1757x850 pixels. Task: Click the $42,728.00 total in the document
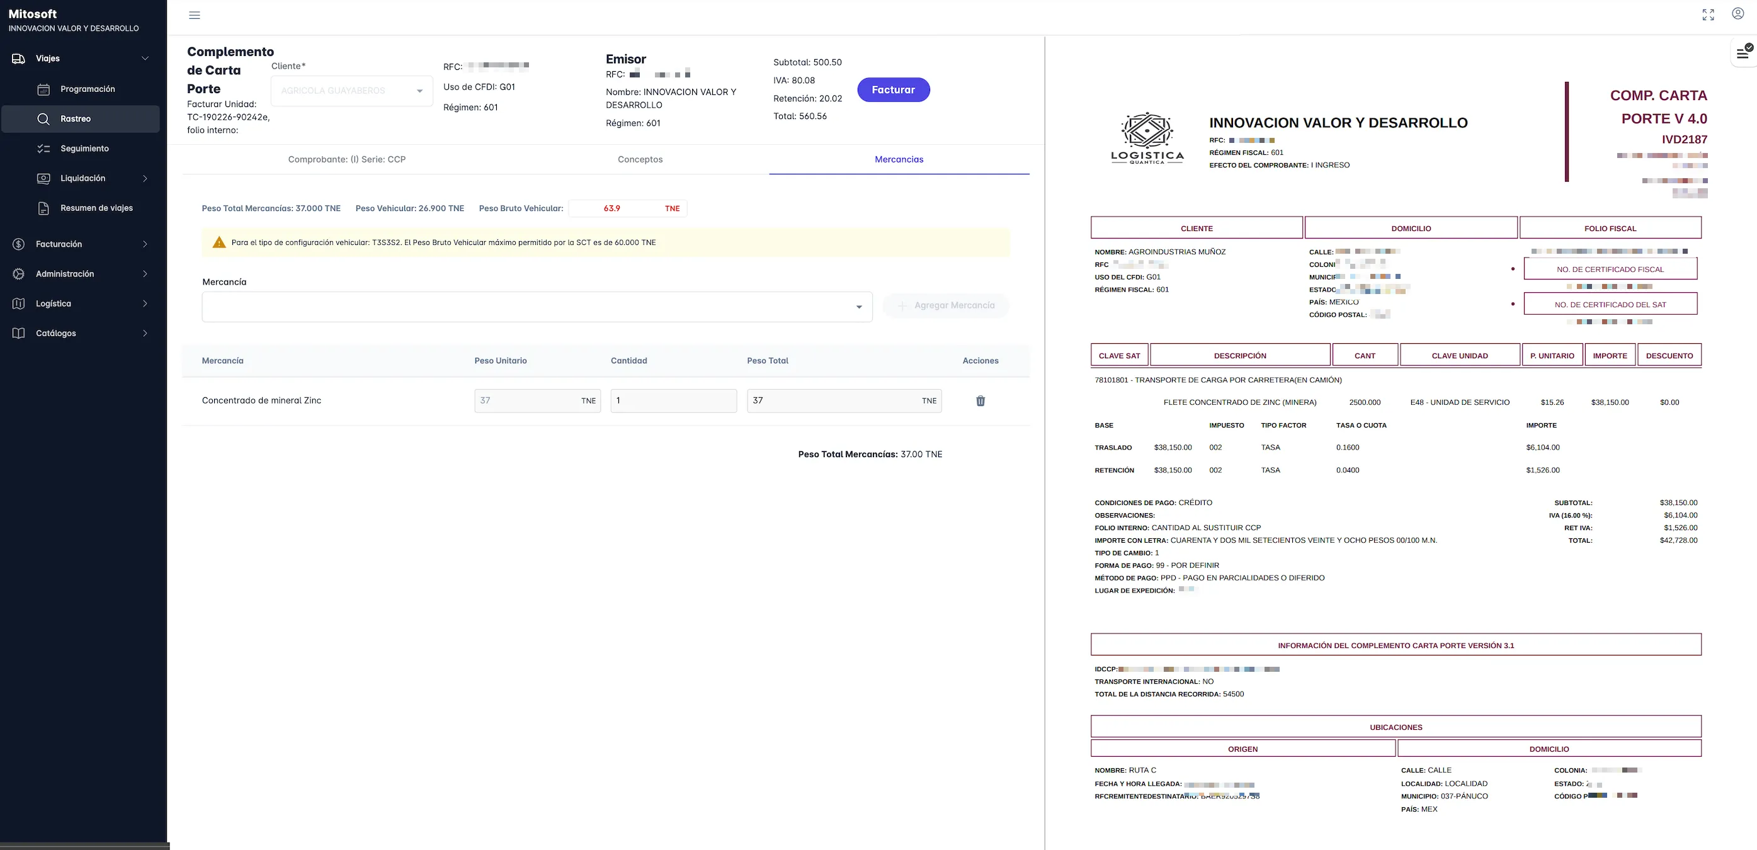[x=1678, y=540]
